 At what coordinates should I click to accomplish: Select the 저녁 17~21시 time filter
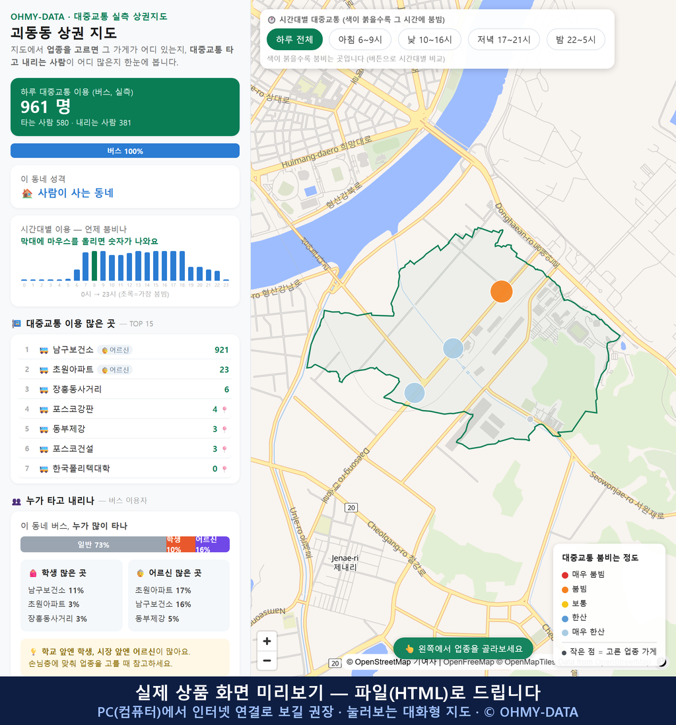pyautogui.click(x=504, y=40)
